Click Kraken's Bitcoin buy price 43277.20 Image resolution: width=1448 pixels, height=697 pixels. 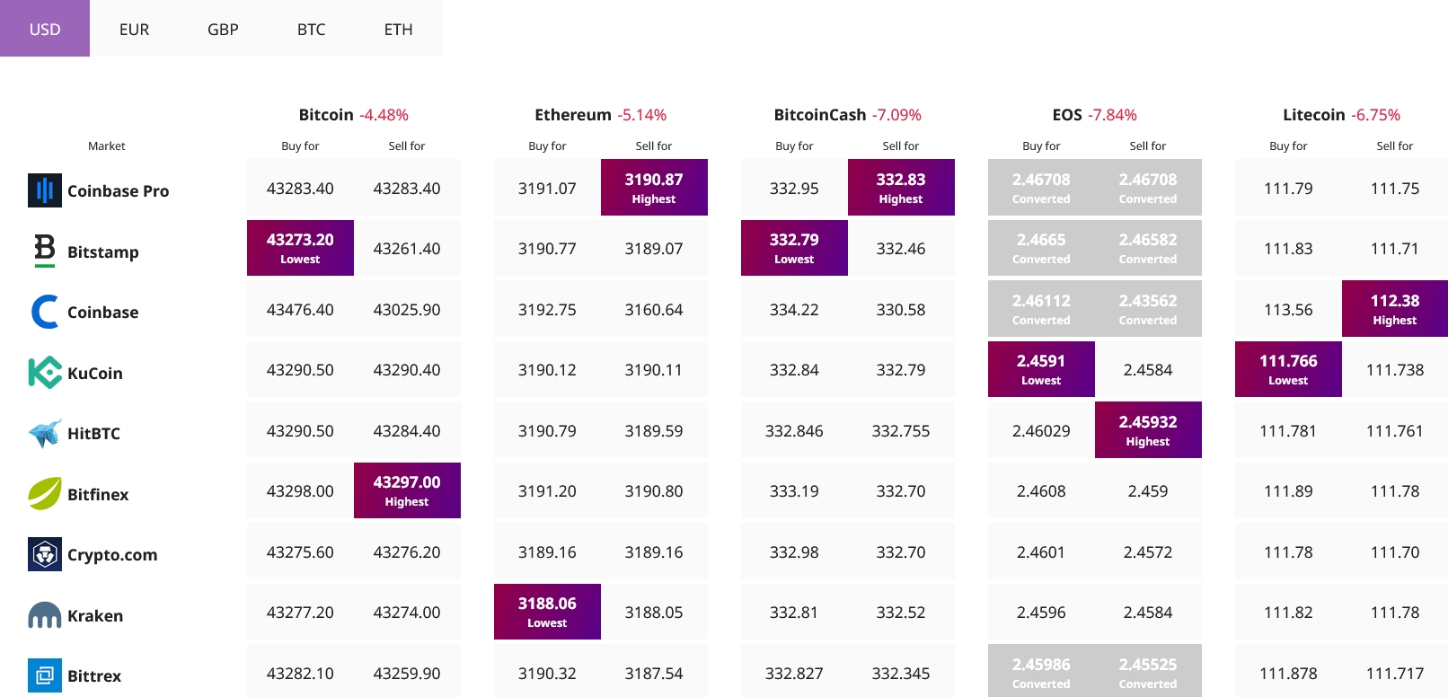(x=300, y=613)
